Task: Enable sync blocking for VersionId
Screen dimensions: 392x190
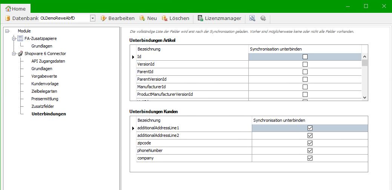Action: coord(305,64)
